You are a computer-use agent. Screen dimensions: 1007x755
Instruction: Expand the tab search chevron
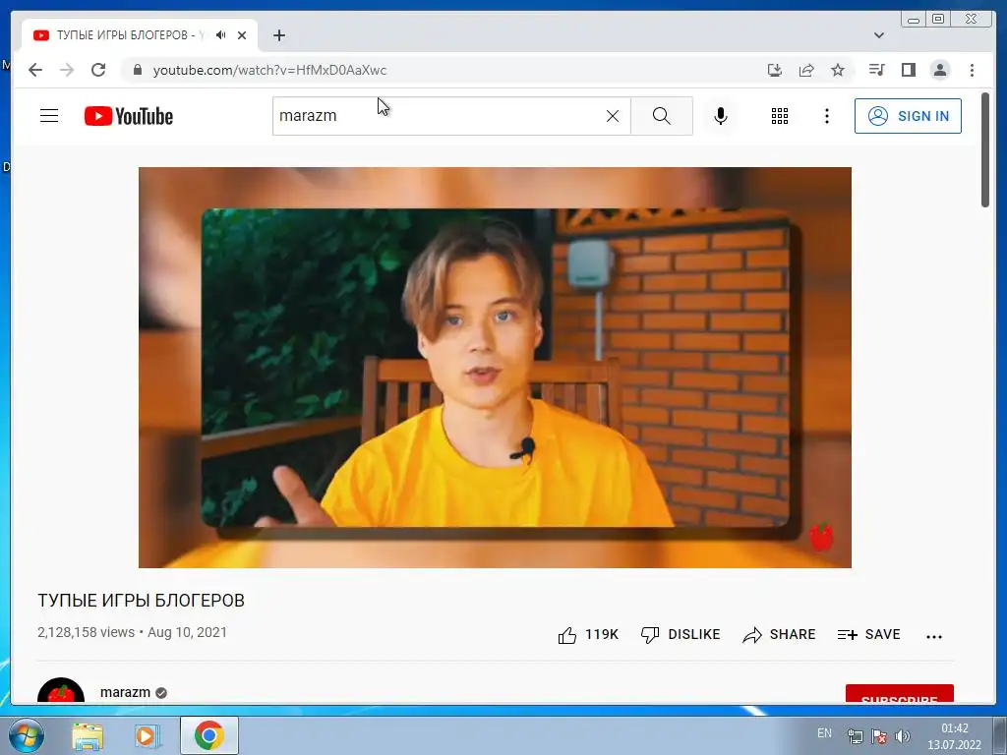point(878,35)
